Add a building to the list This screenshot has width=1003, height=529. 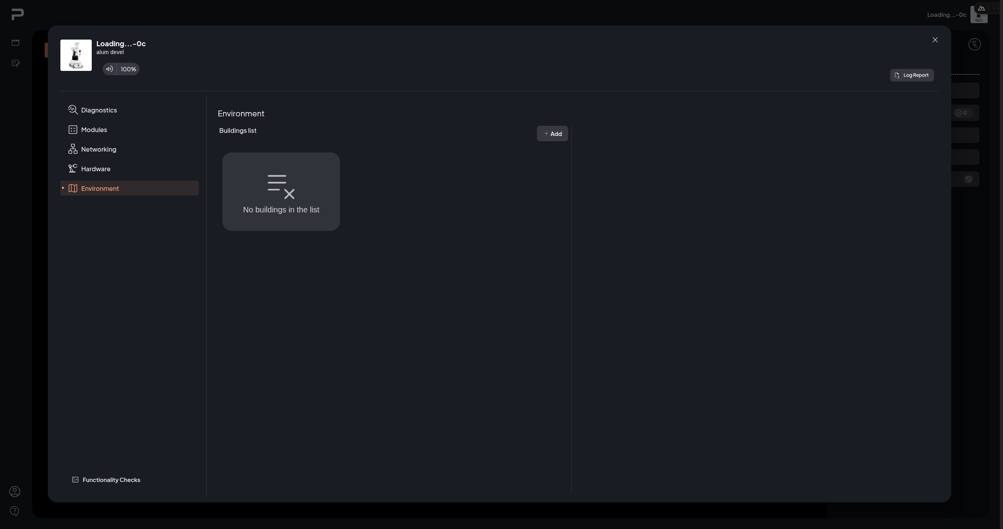point(552,134)
